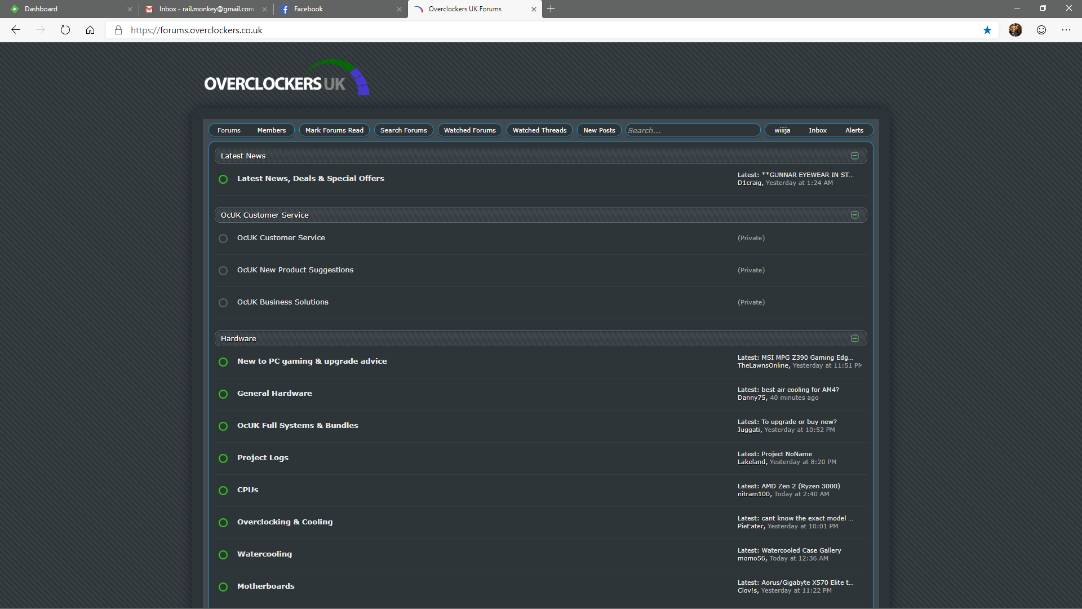Open the Forums nav item

tap(229, 130)
